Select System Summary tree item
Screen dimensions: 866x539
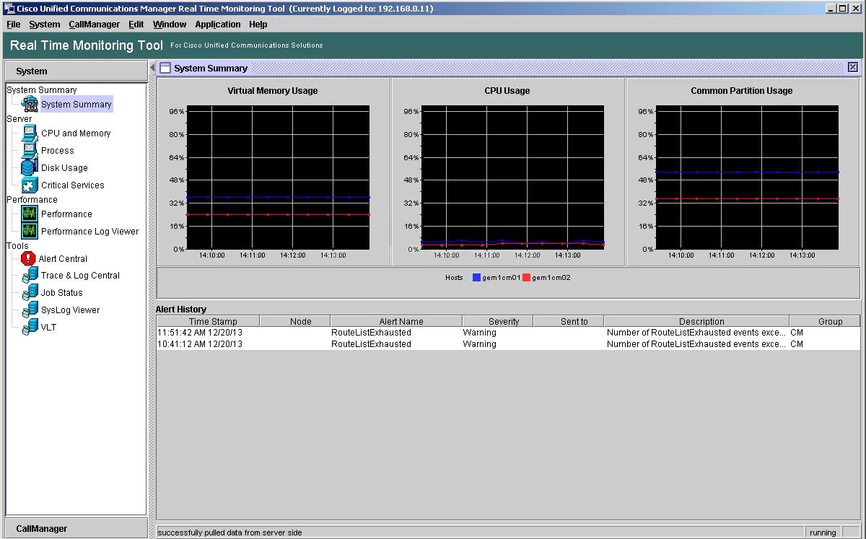[x=76, y=104]
